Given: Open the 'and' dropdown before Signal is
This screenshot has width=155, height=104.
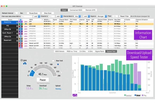Looking at the screenshot, I should 87,16.
